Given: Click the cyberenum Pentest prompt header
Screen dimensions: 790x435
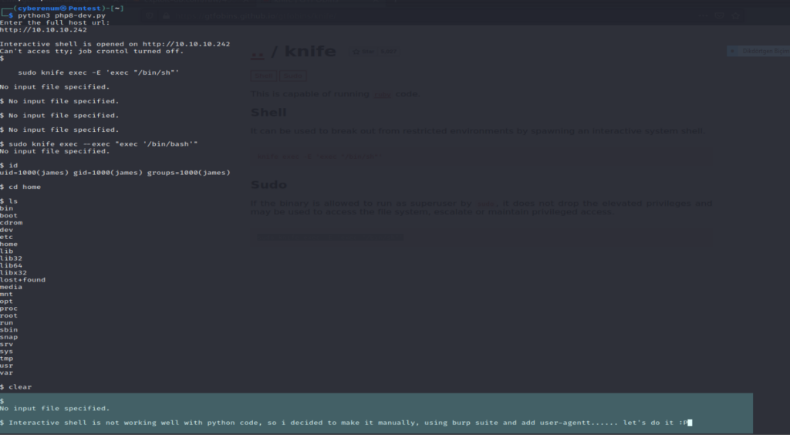Looking at the screenshot, I should tap(62, 8).
